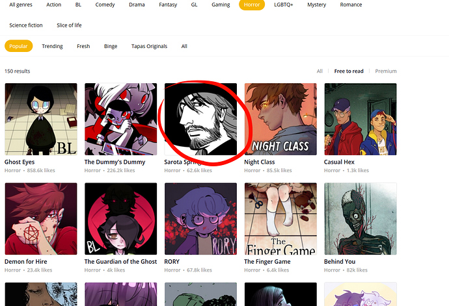This screenshot has height=306, width=449.
Task: Click the circled Sarota Springs cover image
Action: (x=200, y=119)
